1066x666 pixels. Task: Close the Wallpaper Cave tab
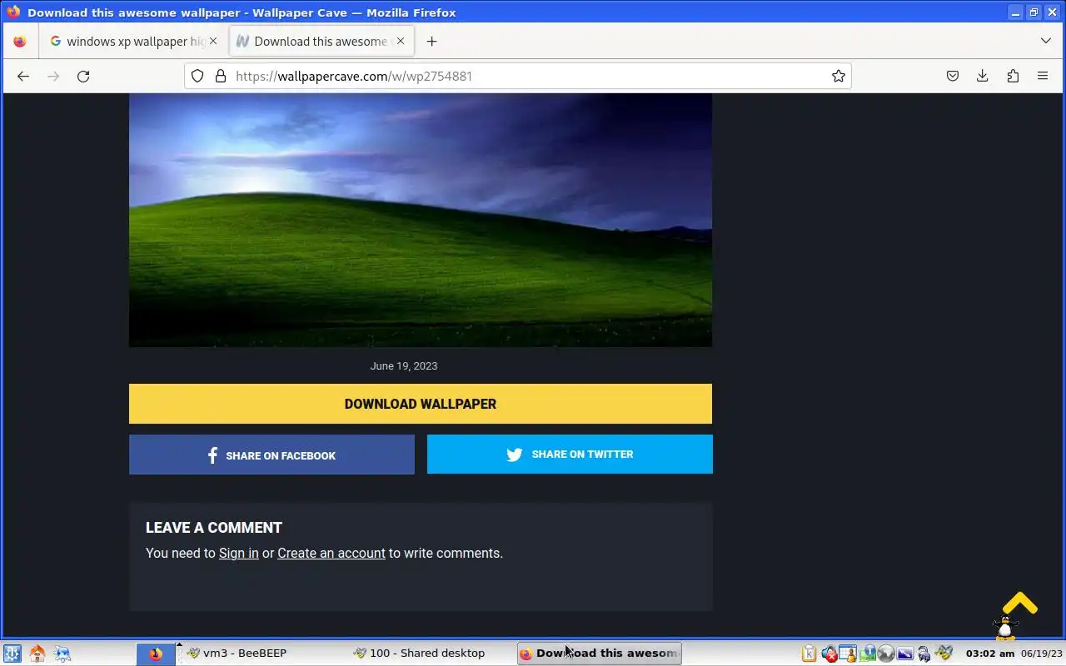[401, 41]
